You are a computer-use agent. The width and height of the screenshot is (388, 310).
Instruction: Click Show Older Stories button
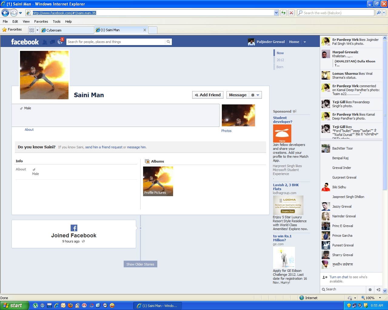click(x=140, y=264)
